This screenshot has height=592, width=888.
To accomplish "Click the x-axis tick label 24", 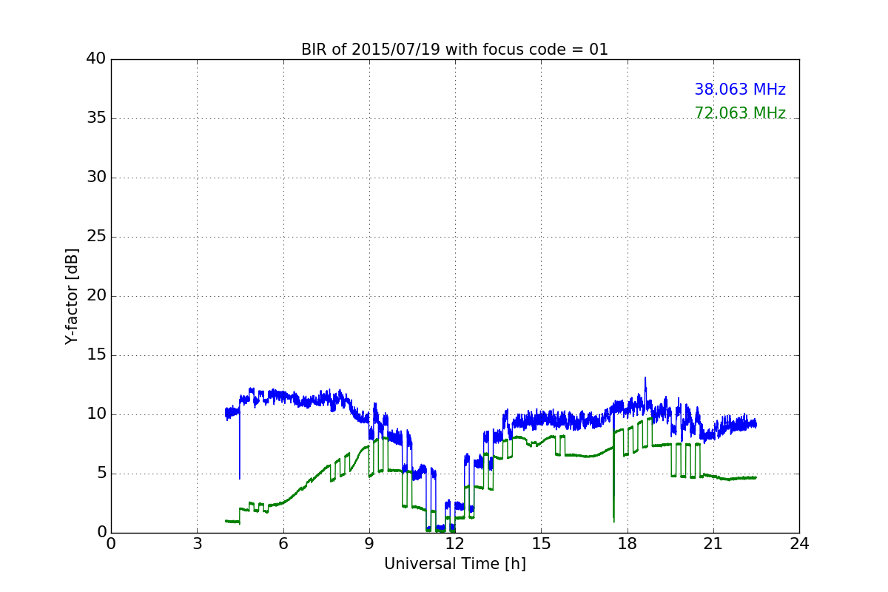I will click(x=799, y=544).
